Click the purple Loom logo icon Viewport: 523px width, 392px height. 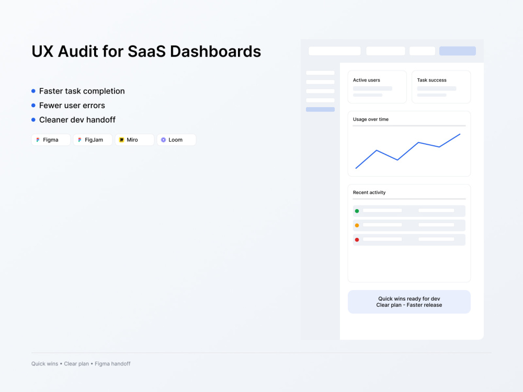pyautogui.click(x=163, y=140)
